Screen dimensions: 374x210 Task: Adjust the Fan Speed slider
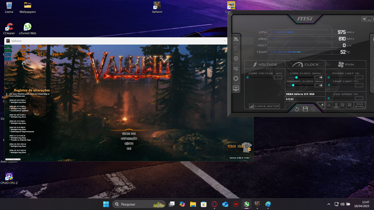click(329, 98)
